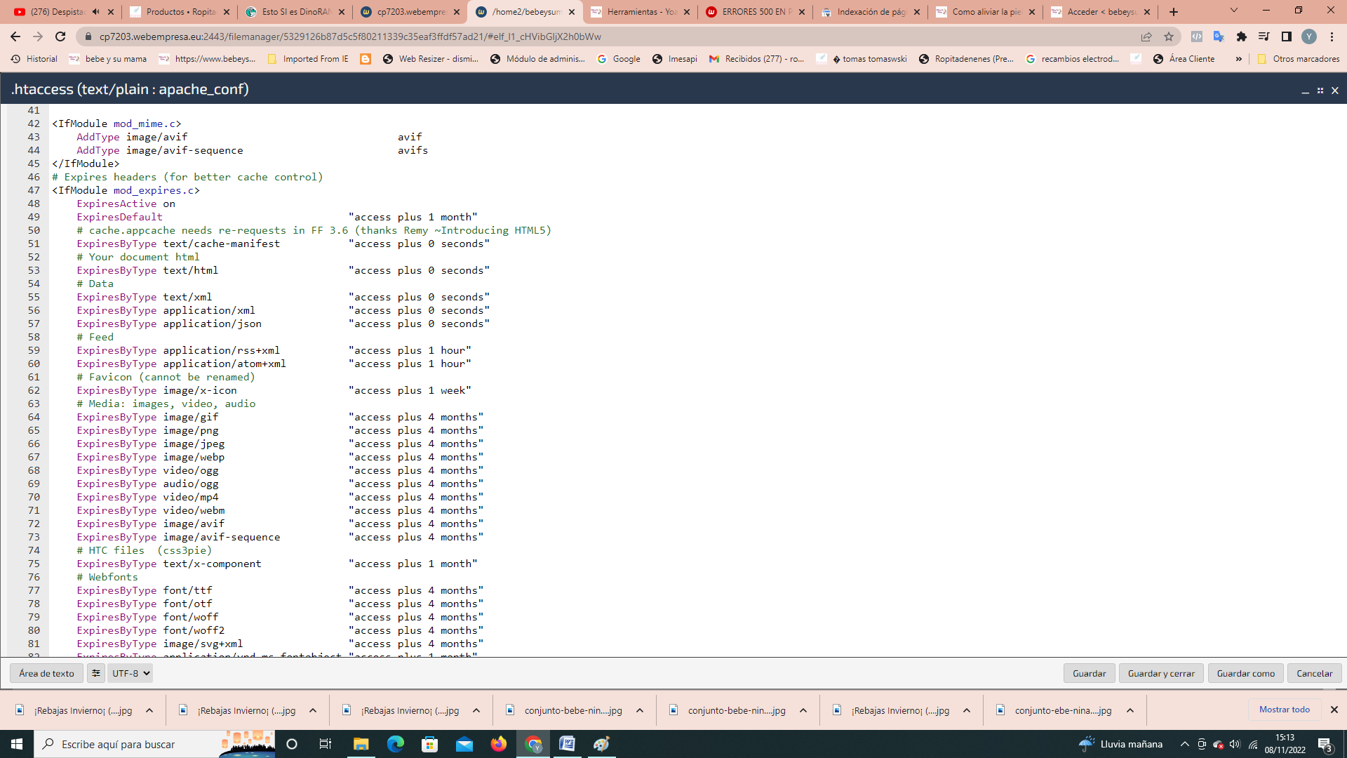Screen dimensions: 1347x758
Task: Toggle fullscreen of the .htaccess editor
Action: click(x=1320, y=91)
